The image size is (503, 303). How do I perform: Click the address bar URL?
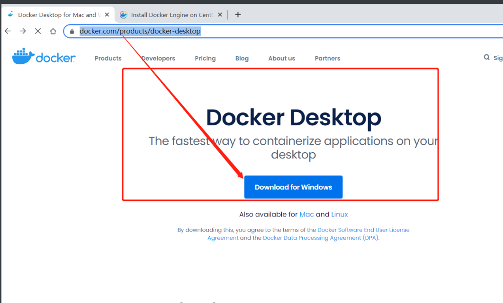(140, 31)
